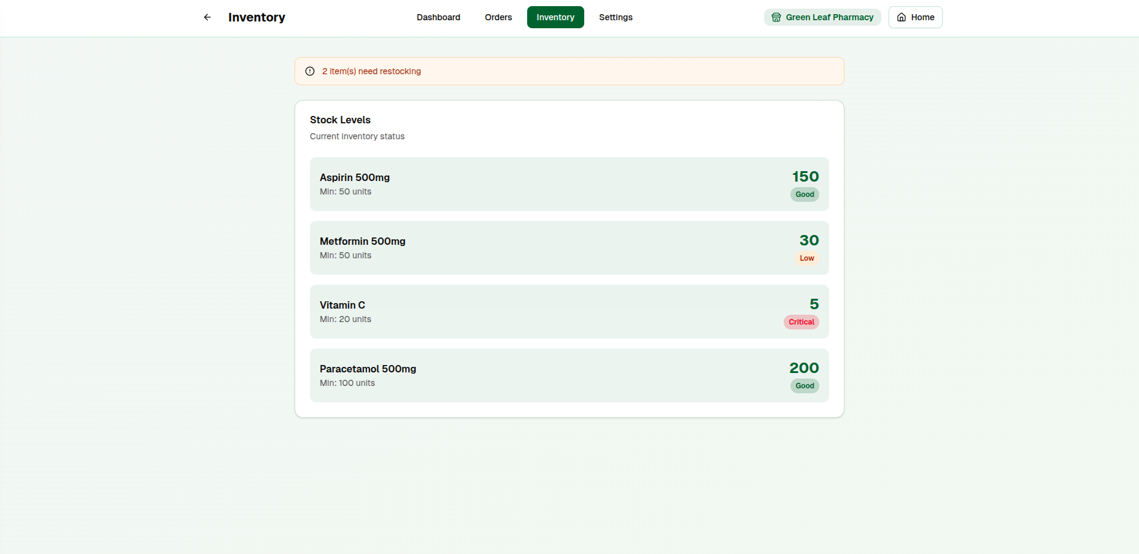Click the Good badge on Paracetamol 500mg
The image size is (1139, 554).
(804, 386)
